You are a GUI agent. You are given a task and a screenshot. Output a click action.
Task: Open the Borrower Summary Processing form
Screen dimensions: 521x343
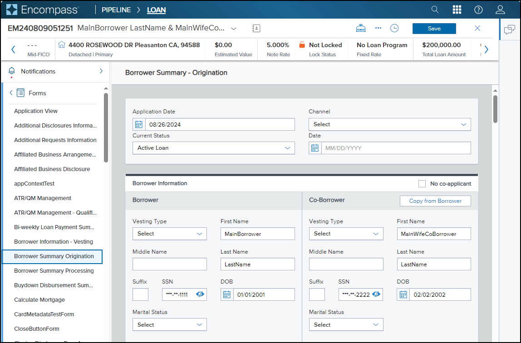(x=54, y=270)
